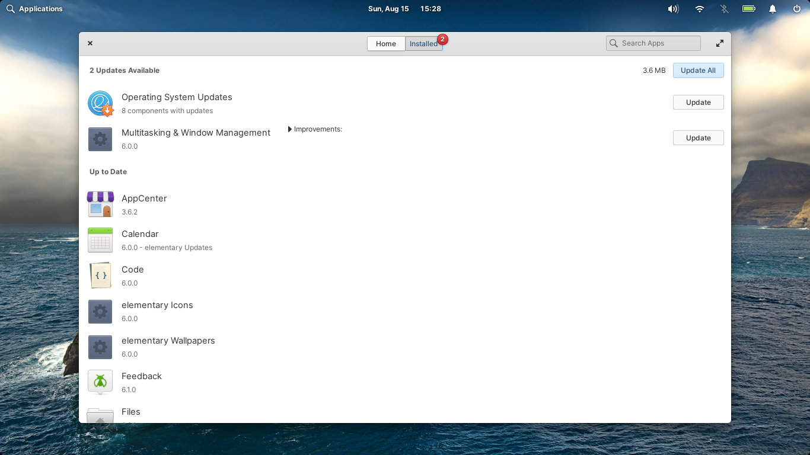Open the notifications bell indicator

pyautogui.click(x=773, y=9)
